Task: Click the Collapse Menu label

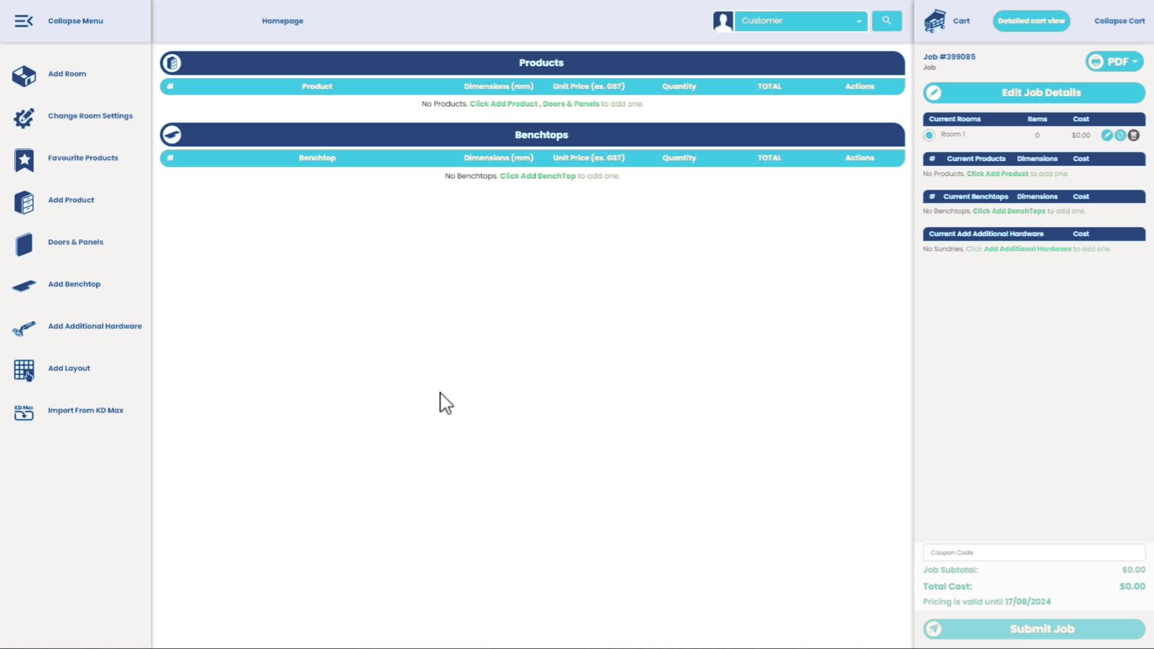Action: coord(76,21)
